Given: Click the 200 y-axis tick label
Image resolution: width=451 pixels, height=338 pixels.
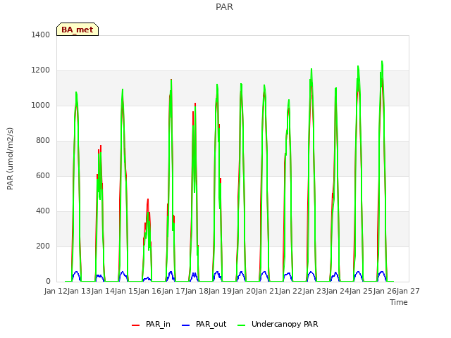Looking at the screenshot, I should coord(43,246).
